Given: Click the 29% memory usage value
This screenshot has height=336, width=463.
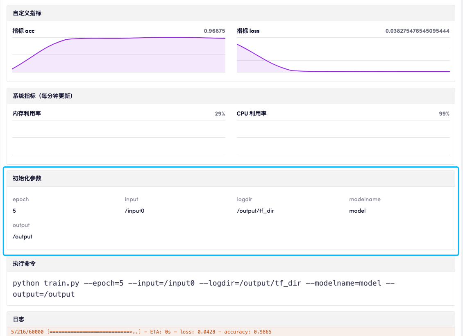Looking at the screenshot, I should (x=220, y=114).
